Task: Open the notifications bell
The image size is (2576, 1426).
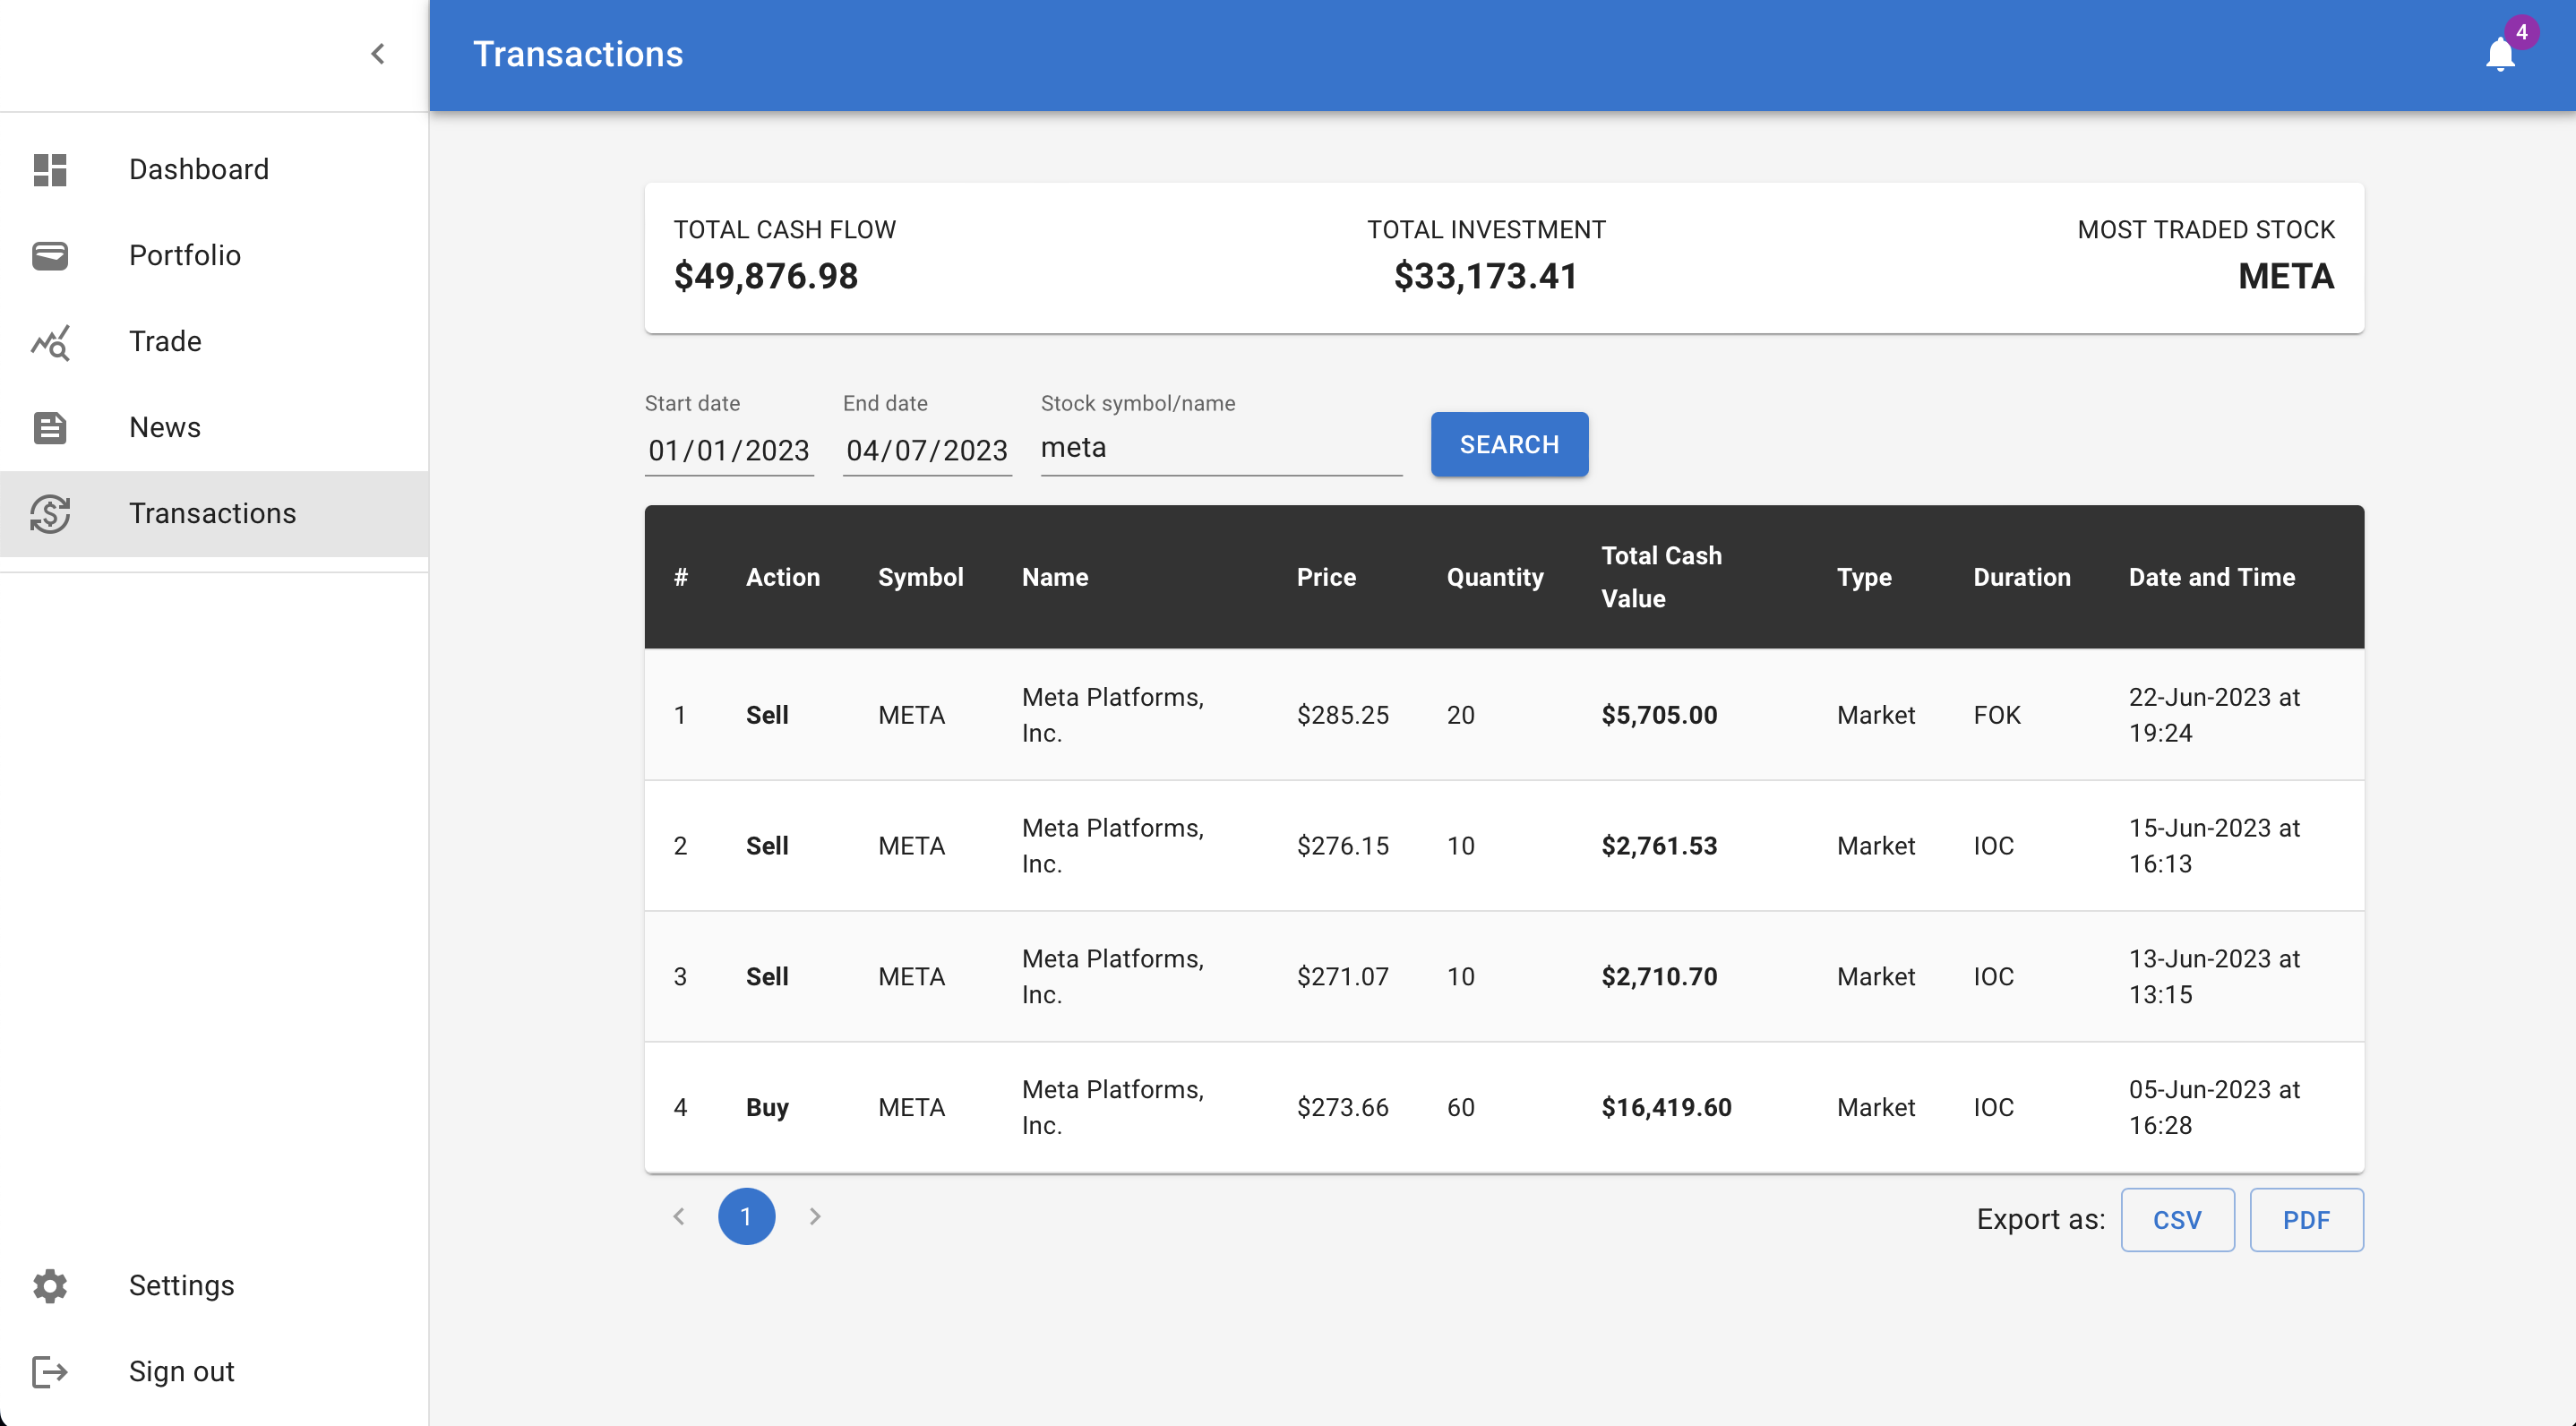Action: 2499,54
